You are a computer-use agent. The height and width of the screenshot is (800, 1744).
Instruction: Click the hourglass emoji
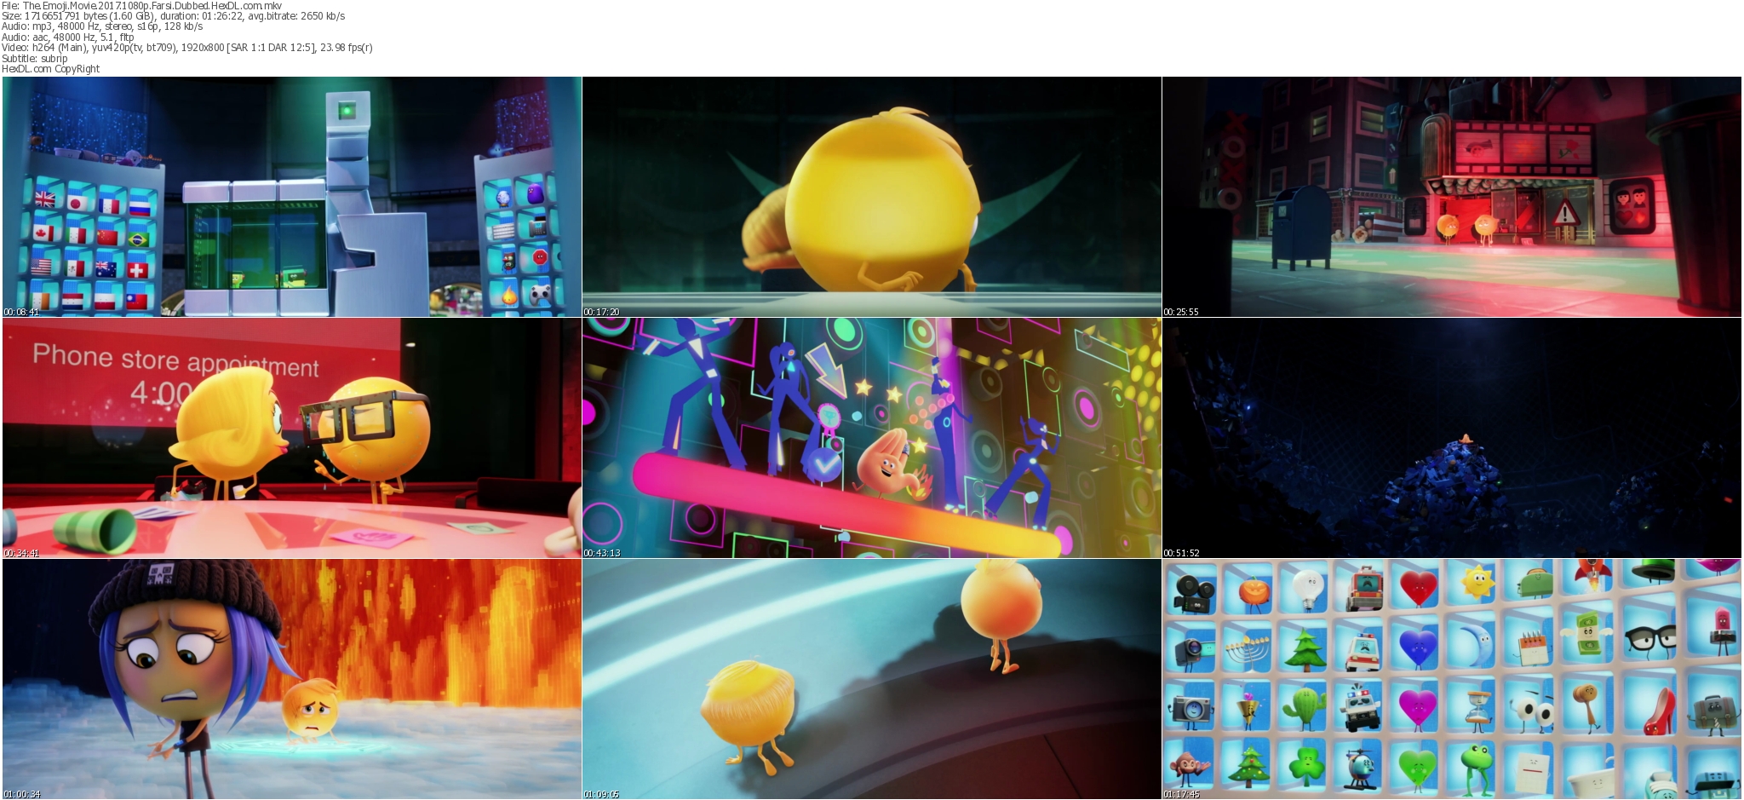click(x=1477, y=708)
